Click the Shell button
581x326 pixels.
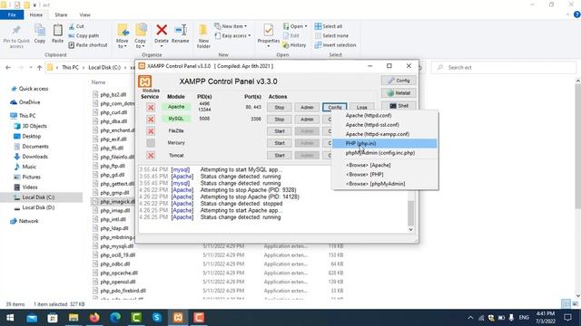click(x=399, y=106)
